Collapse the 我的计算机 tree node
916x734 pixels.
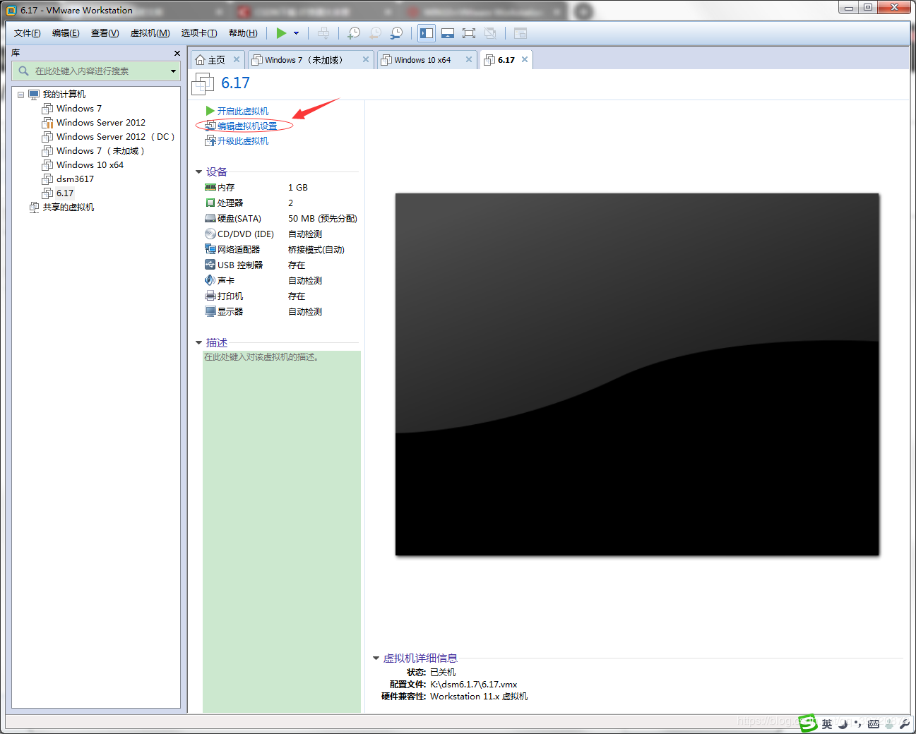pyautogui.click(x=21, y=95)
